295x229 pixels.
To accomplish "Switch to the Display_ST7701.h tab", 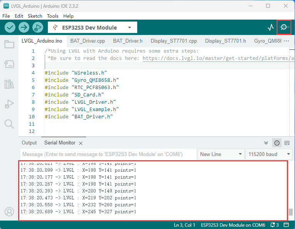I will tap(225, 41).
